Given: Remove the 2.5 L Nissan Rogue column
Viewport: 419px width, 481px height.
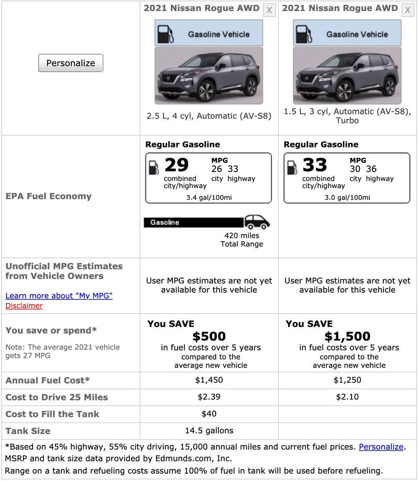Looking at the screenshot, I should (269, 10).
